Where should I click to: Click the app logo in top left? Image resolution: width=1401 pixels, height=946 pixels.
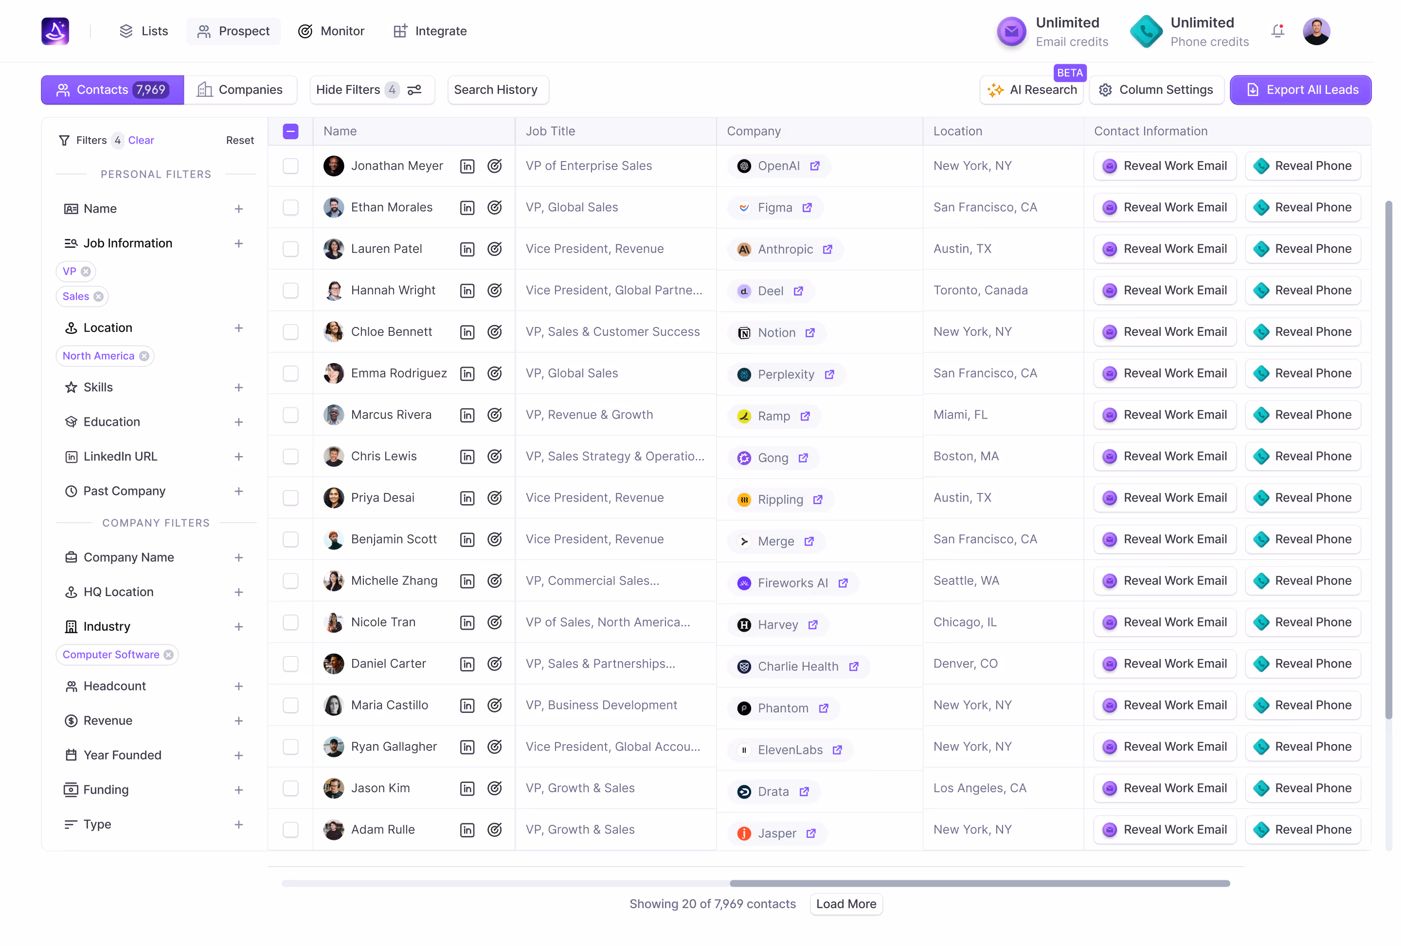click(55, 31)
